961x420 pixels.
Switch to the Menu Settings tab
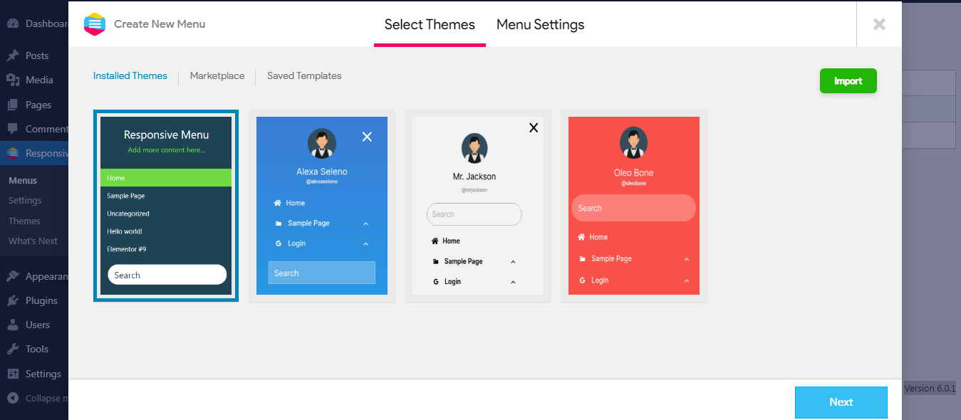click(x=540, y=25)
